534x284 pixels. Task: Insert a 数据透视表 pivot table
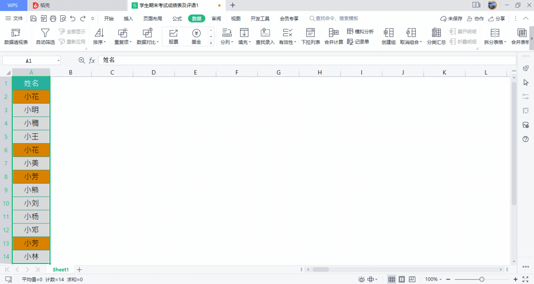pos(16,37)
